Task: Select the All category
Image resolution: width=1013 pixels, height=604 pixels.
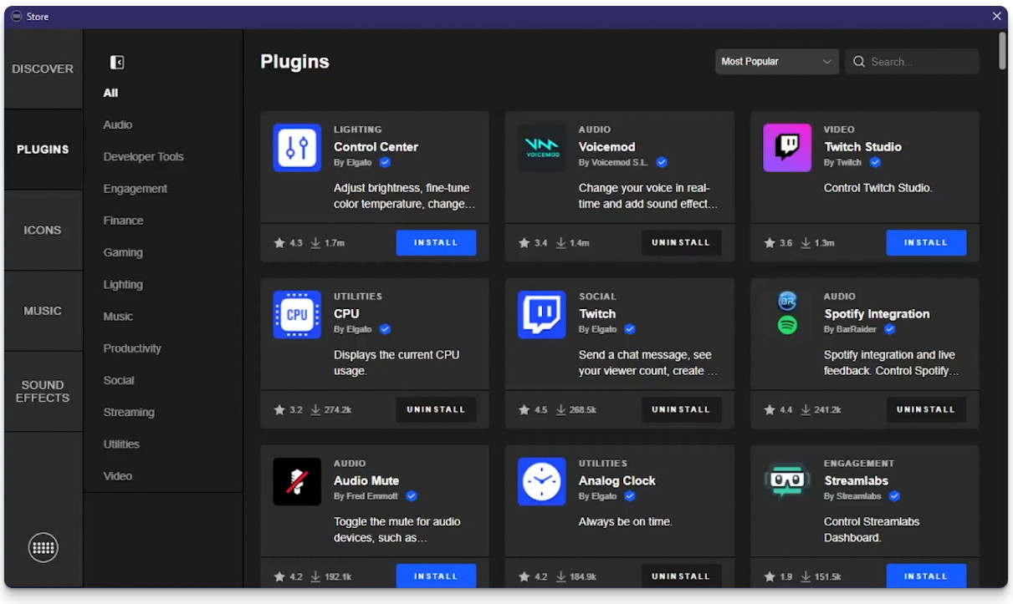Action: [x=110, y=94]
